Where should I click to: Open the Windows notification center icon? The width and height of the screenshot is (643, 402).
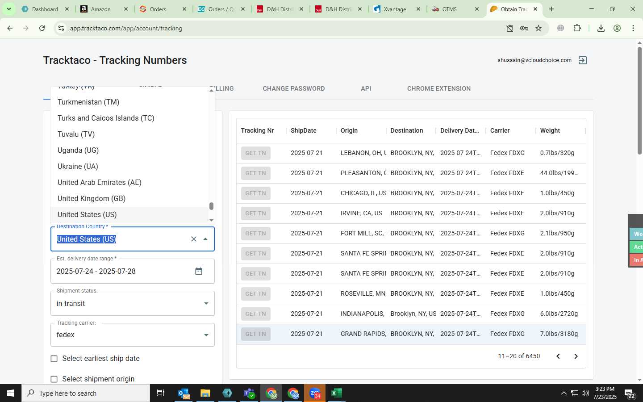point(630,394)
